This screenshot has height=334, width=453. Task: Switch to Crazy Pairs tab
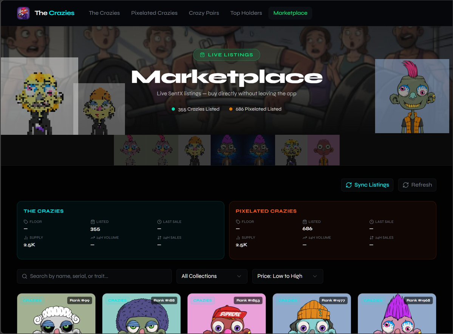click(204, 13)
